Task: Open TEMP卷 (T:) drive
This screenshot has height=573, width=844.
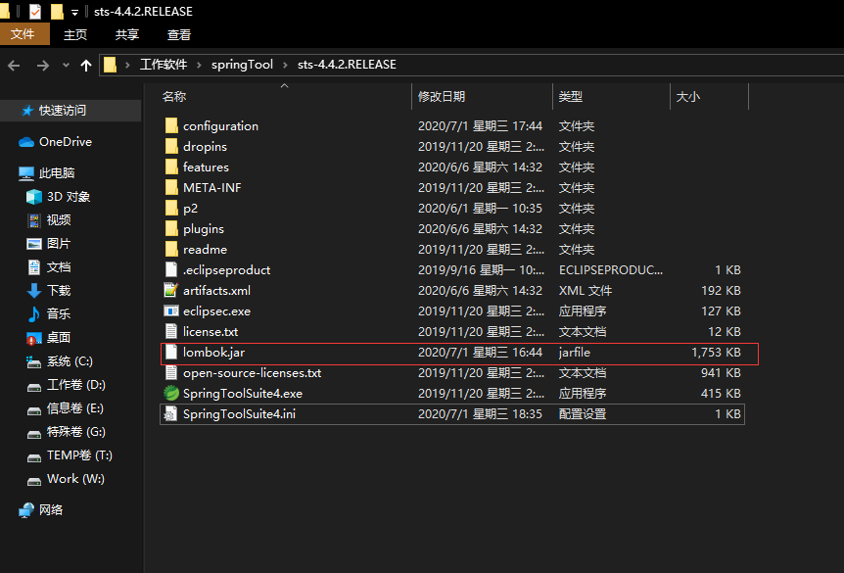Action: [x=70, y=455]
